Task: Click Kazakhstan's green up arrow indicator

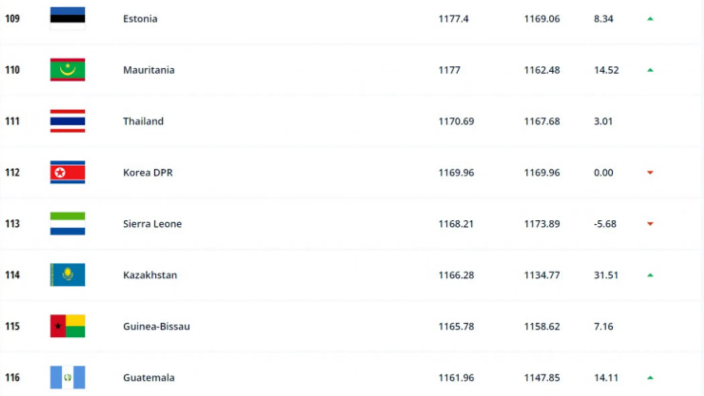Action: point(650,275)
